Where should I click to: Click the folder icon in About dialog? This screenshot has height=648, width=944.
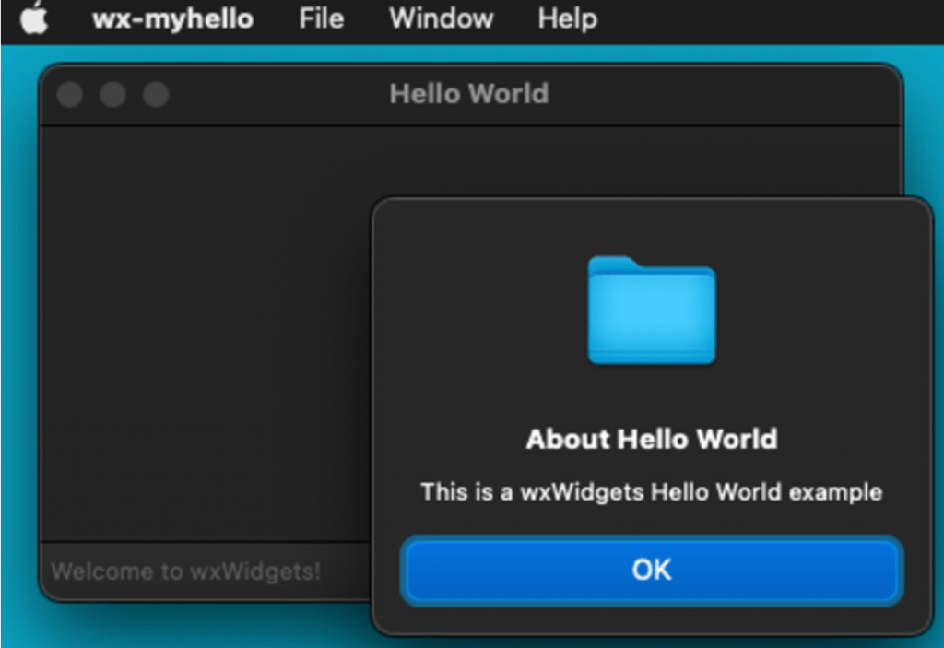coord(652,311)
